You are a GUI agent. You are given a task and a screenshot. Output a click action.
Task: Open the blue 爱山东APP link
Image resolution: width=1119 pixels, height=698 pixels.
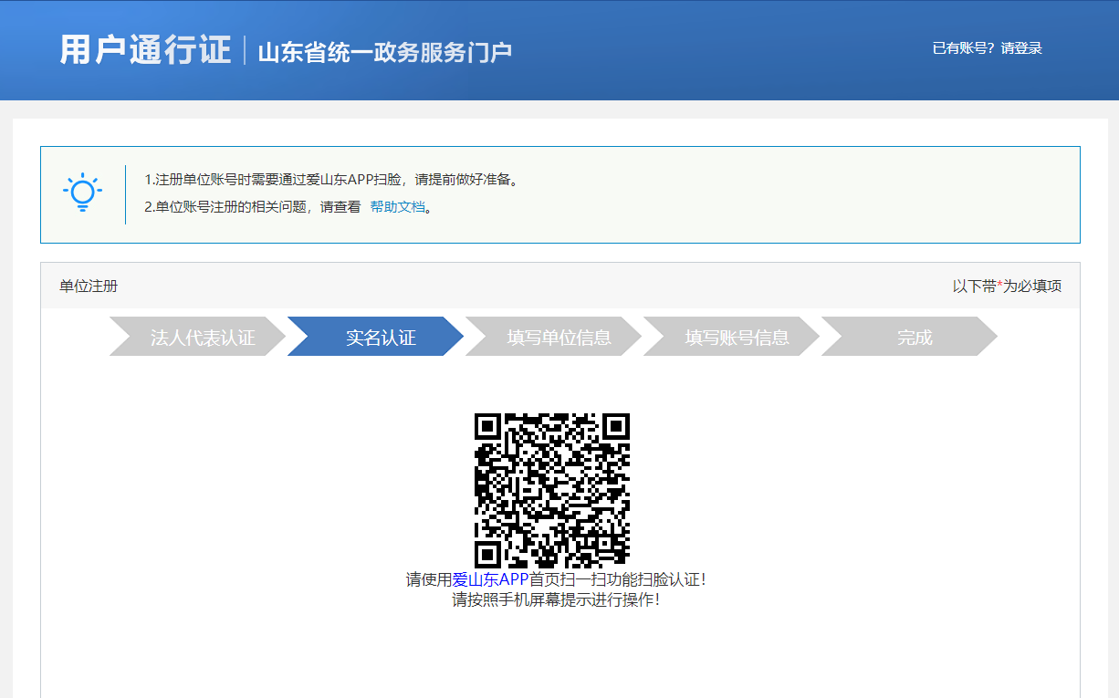coord(490,579)
